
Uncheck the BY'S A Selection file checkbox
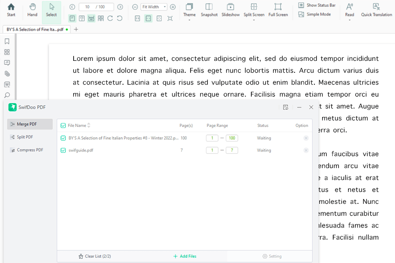coord(63,138)
